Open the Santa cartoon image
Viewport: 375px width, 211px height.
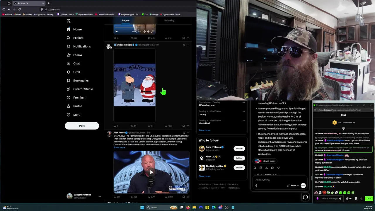point(134,85)
